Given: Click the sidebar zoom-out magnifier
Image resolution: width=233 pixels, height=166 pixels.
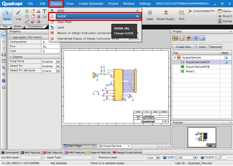Looking at the screenshot, I should (x=3, y=74).
